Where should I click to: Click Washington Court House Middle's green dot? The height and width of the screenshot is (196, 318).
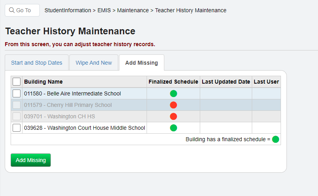[173, 128]
